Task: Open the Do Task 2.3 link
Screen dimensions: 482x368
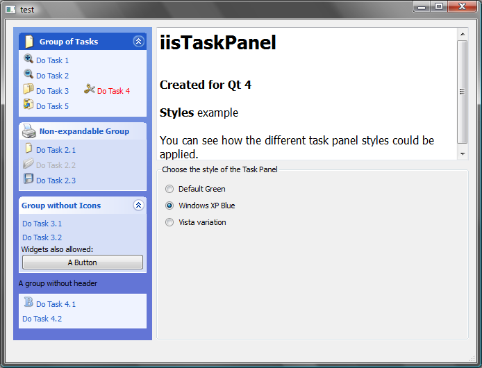Action: point(56,181)
